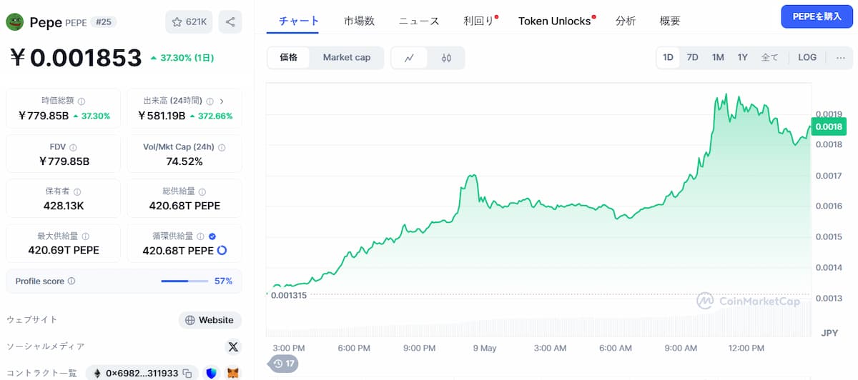Click the info icon next to 時価総額
This screenshot has height=380, width=858.
[81, 101]
